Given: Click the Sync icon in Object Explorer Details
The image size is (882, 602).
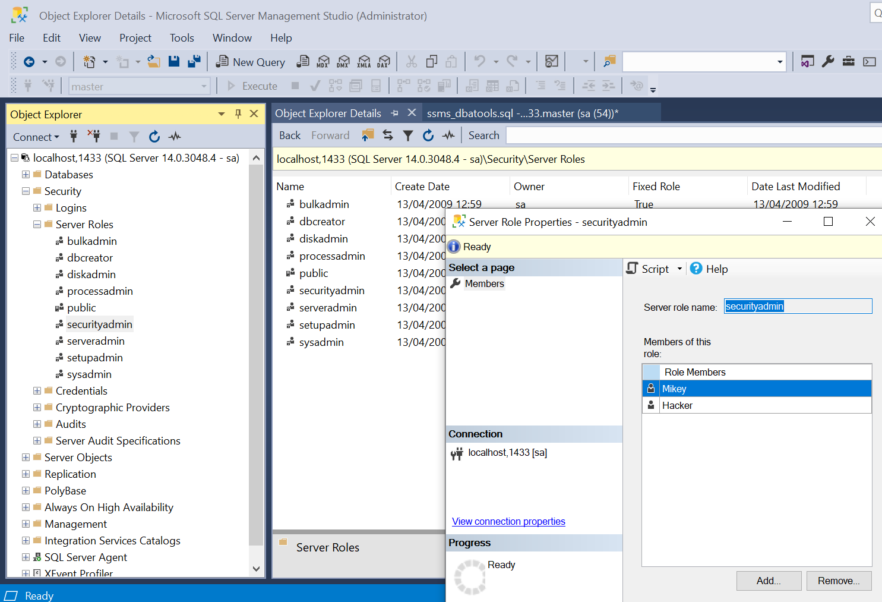Looking at the screenshot, I should [x=388, y=135].
